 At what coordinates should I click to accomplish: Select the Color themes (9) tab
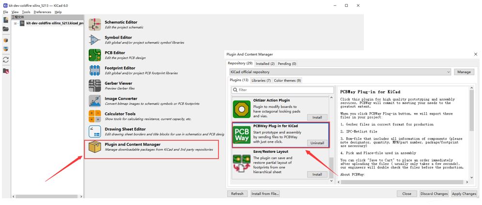287,80
